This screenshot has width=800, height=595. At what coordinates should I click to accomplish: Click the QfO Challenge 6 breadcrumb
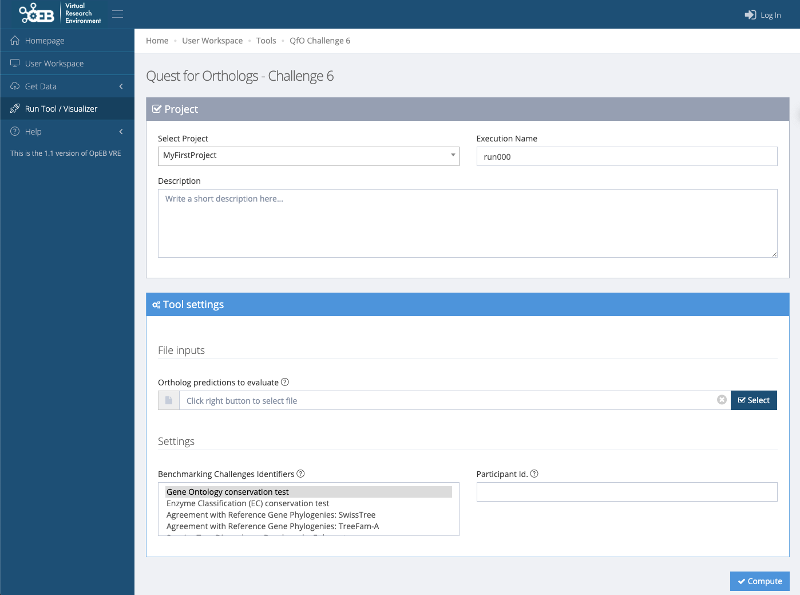click(x=320, y=41)
